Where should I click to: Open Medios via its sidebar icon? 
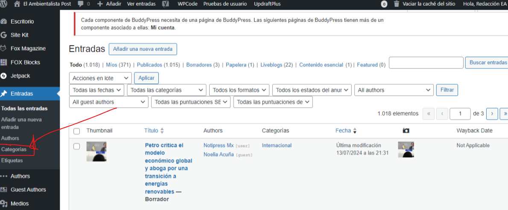pyautogui.click(x=4, y=203)
